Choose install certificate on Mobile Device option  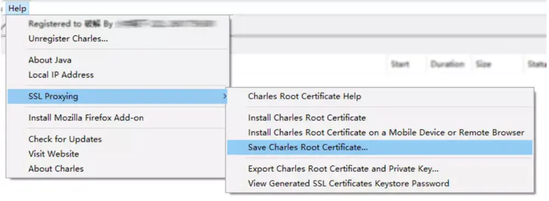(x=379, y=133)
